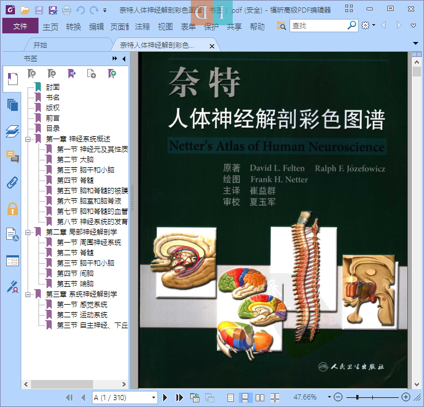Click the add file to bookmark icon

click(x=91, y=74)
